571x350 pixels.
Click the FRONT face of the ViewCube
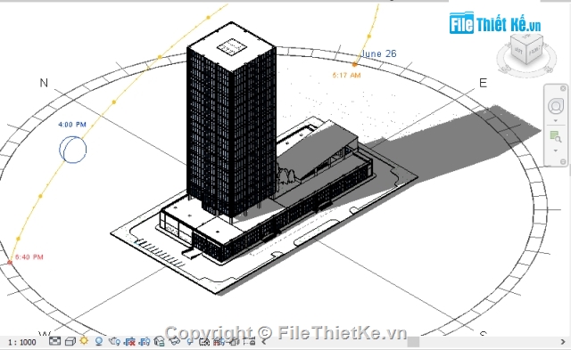tap(534, 50)
